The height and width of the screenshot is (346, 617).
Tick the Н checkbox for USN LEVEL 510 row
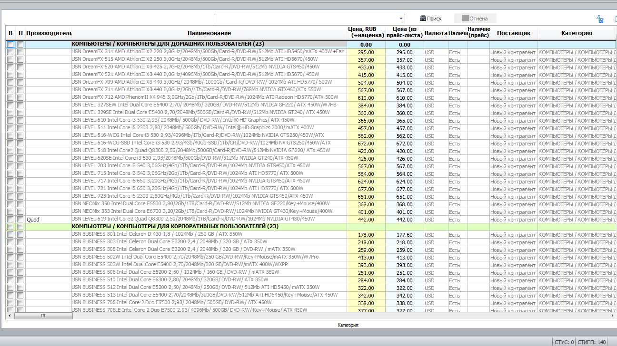coord(20,121)
